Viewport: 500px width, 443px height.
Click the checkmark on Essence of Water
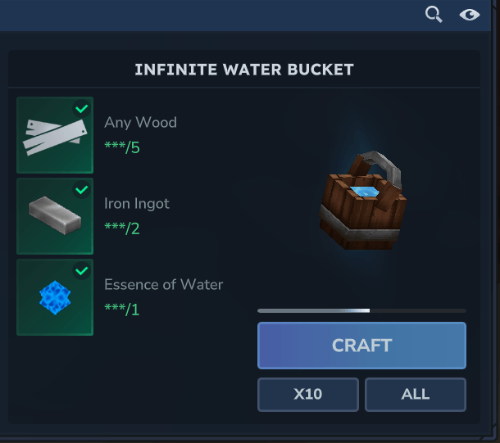tap(81, 271)
